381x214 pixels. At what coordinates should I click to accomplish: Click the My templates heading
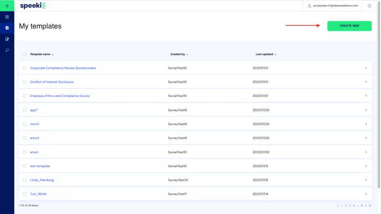pos(40,26)
